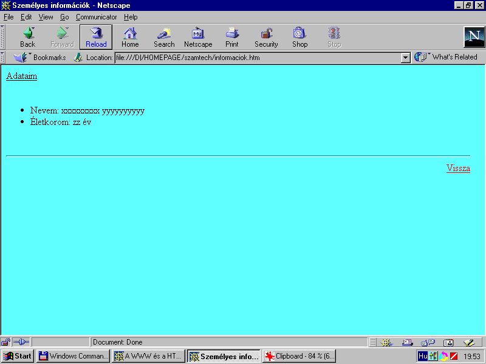
Task: Switch to 'A WWW és a HT...' taskbar window
Action: pos(148,356)
